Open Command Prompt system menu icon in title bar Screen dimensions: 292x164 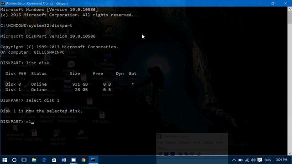3,3
